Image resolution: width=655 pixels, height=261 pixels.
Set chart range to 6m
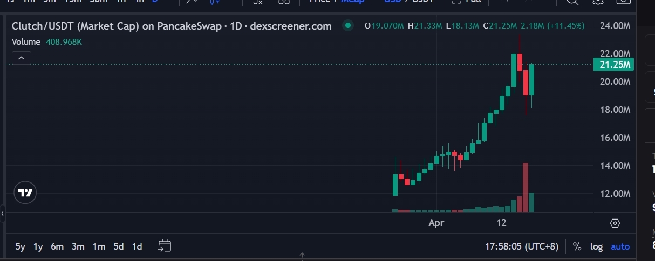coord(57,246)
